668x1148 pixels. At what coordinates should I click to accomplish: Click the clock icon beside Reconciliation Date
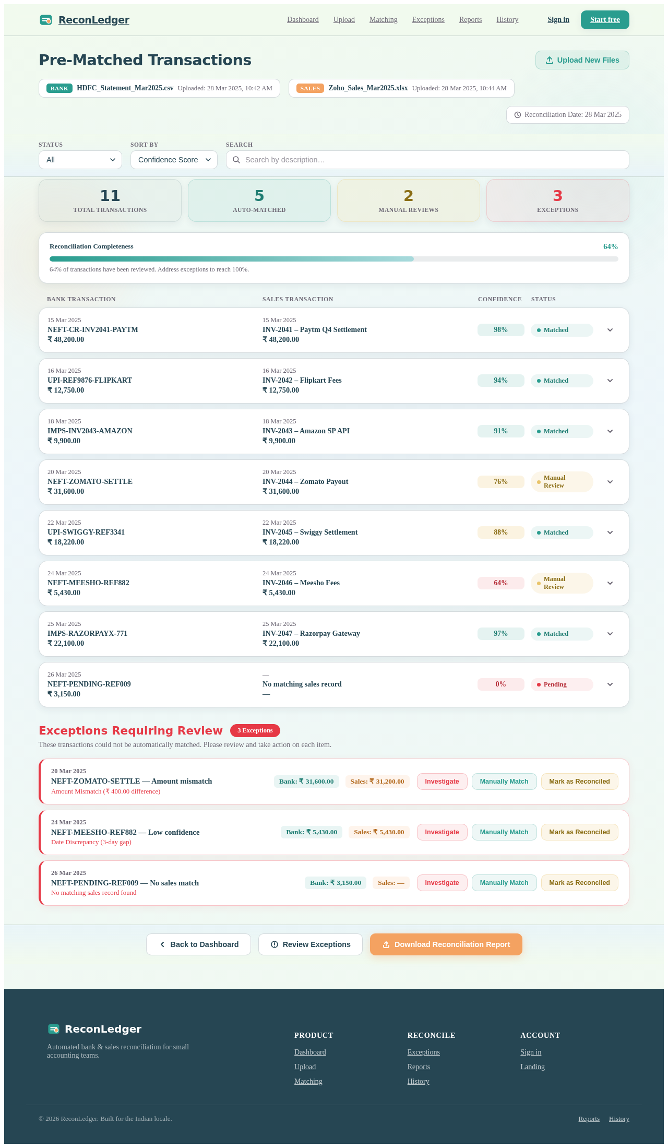[x=518, y=115]
